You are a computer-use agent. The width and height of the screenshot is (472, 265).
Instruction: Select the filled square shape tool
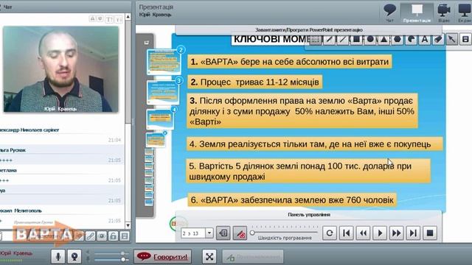pyautogui.click(x=356, y=39)
